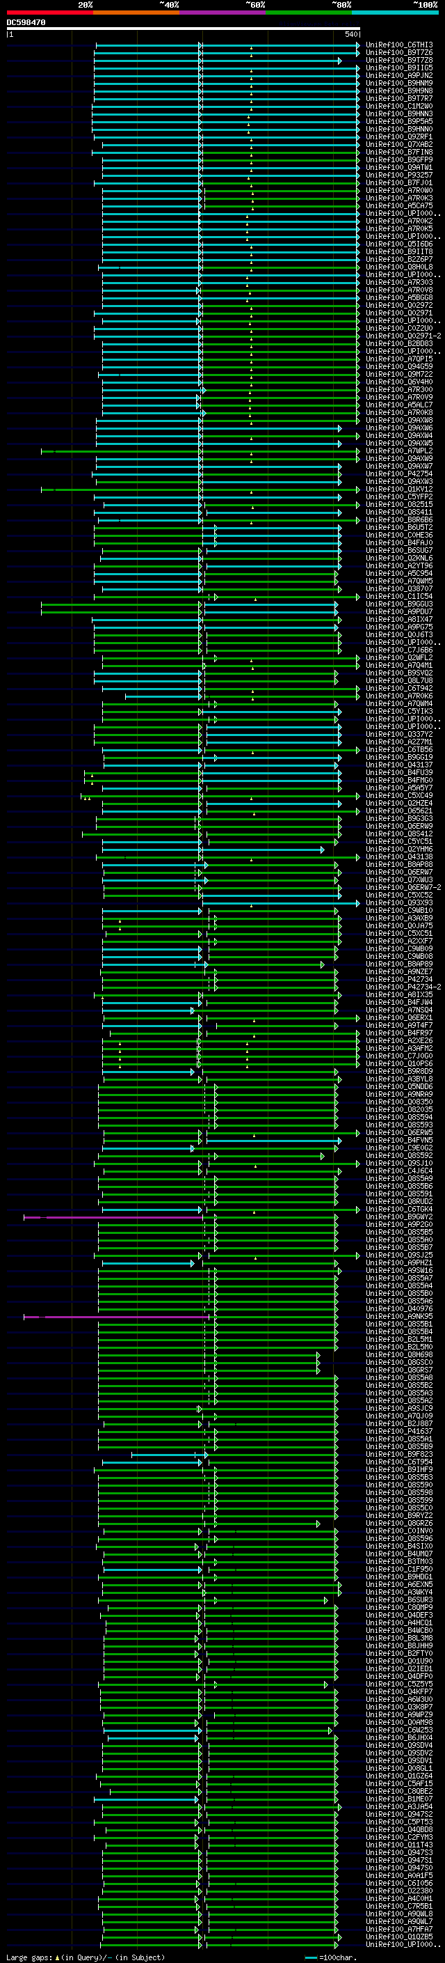
Task: Click the green ~80% identity color segment
Action: pyautogui.click(x=309, y=13)
